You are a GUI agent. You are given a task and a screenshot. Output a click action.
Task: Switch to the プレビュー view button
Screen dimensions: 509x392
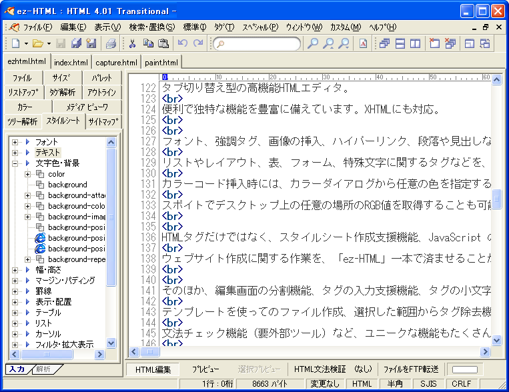tap(205, 369)
